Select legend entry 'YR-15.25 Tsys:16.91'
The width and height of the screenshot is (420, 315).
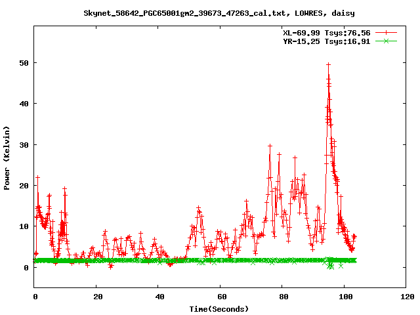click(327, 41)
